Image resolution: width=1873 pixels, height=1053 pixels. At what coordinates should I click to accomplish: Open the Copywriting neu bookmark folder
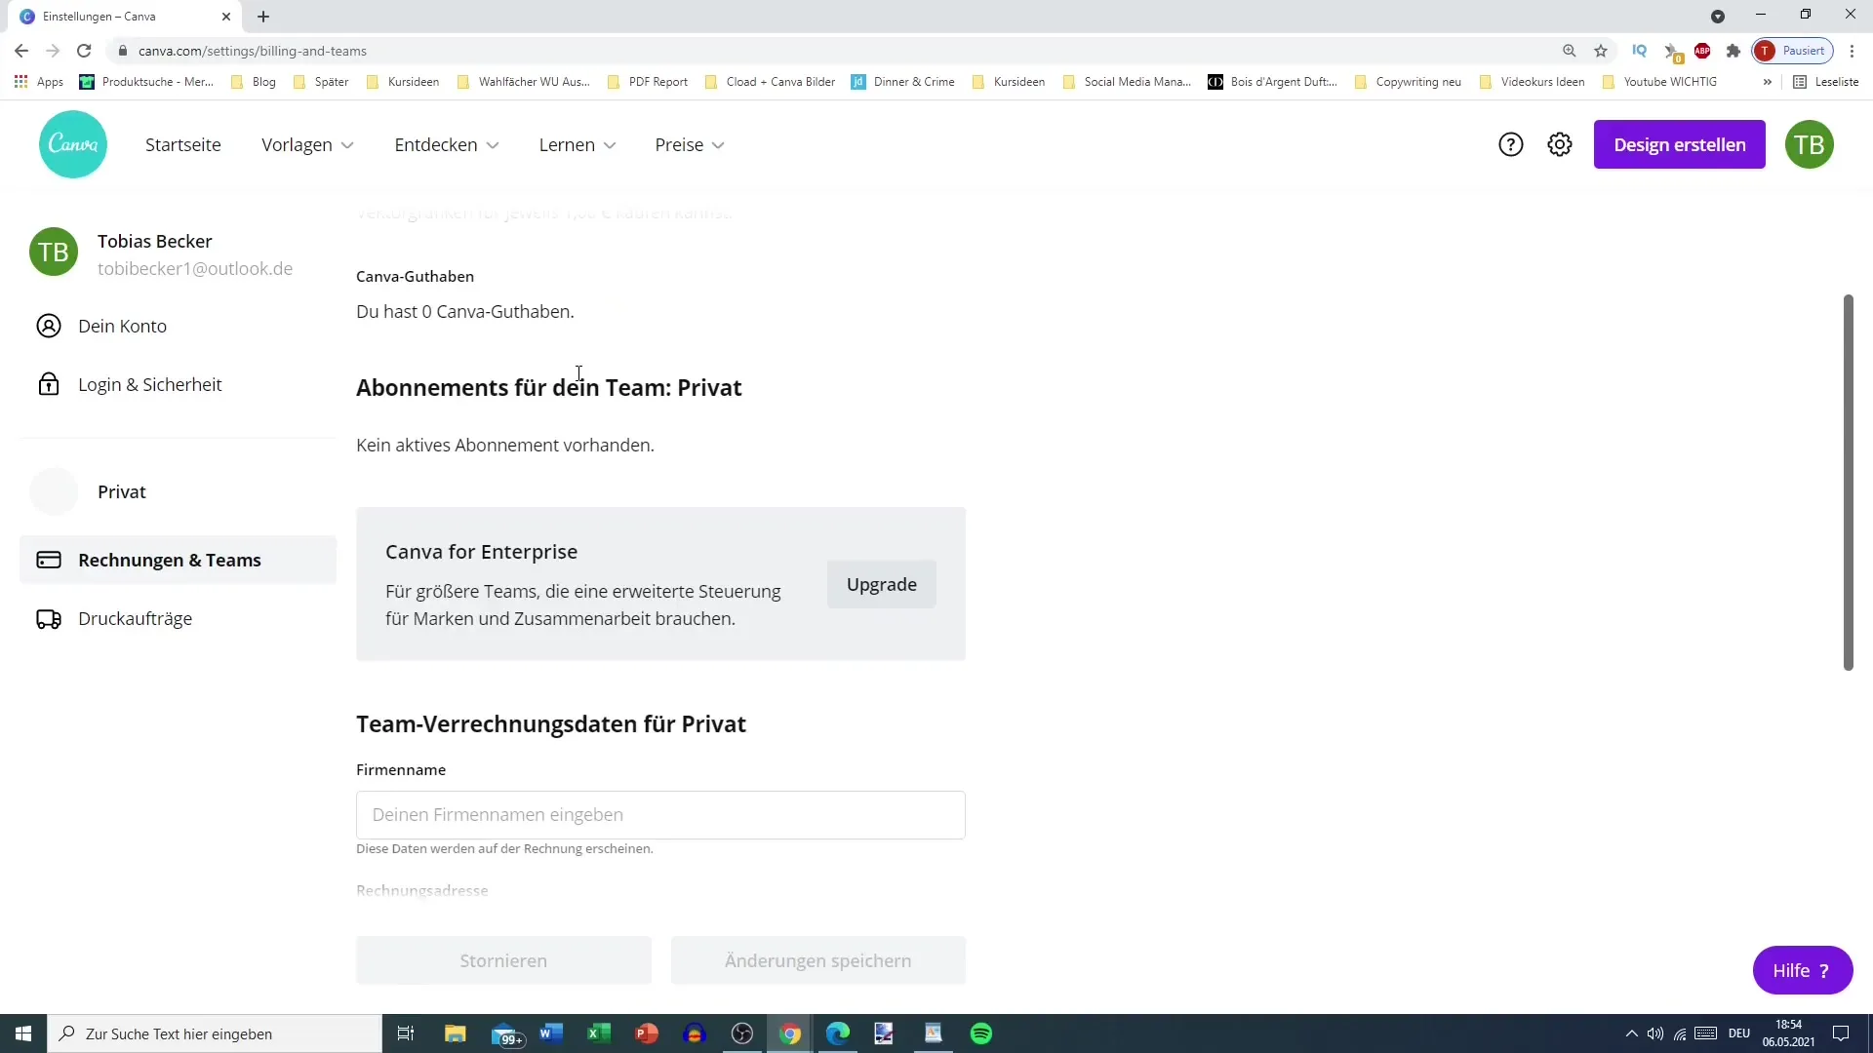(x=1408, y=82)
